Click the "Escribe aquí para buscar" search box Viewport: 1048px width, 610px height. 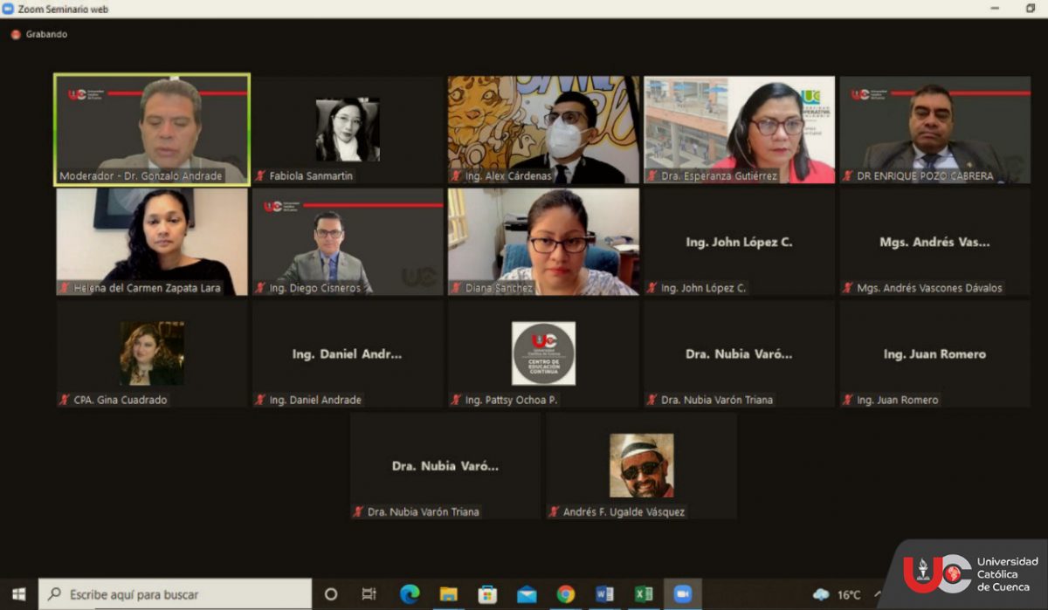(x=175, y=594)
